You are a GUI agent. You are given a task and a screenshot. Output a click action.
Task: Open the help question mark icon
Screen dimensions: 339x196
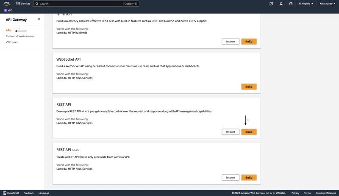coord(291,4)
